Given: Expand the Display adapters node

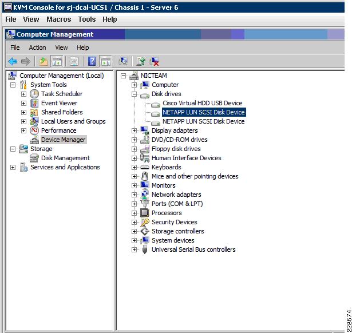Looking at the screenshot, I should pyautogui.click(x=134, y=130).
